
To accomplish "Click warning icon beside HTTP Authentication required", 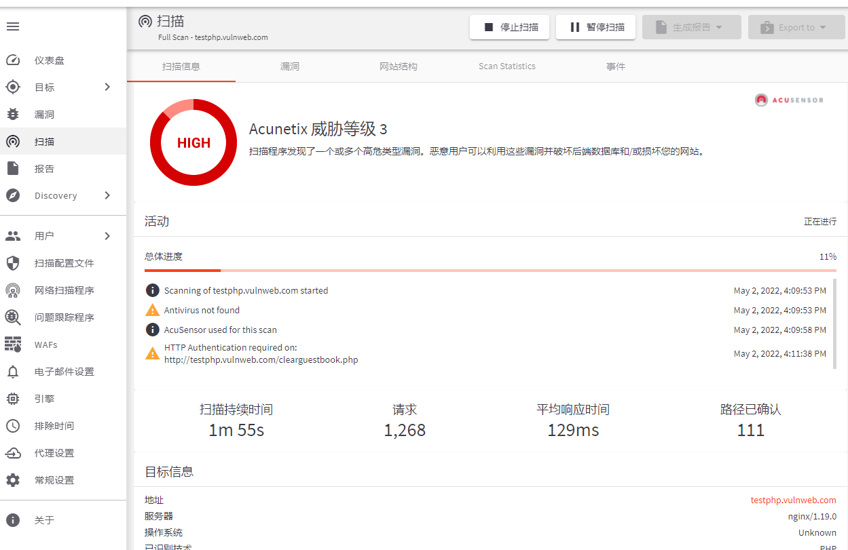I will [153, 353].
